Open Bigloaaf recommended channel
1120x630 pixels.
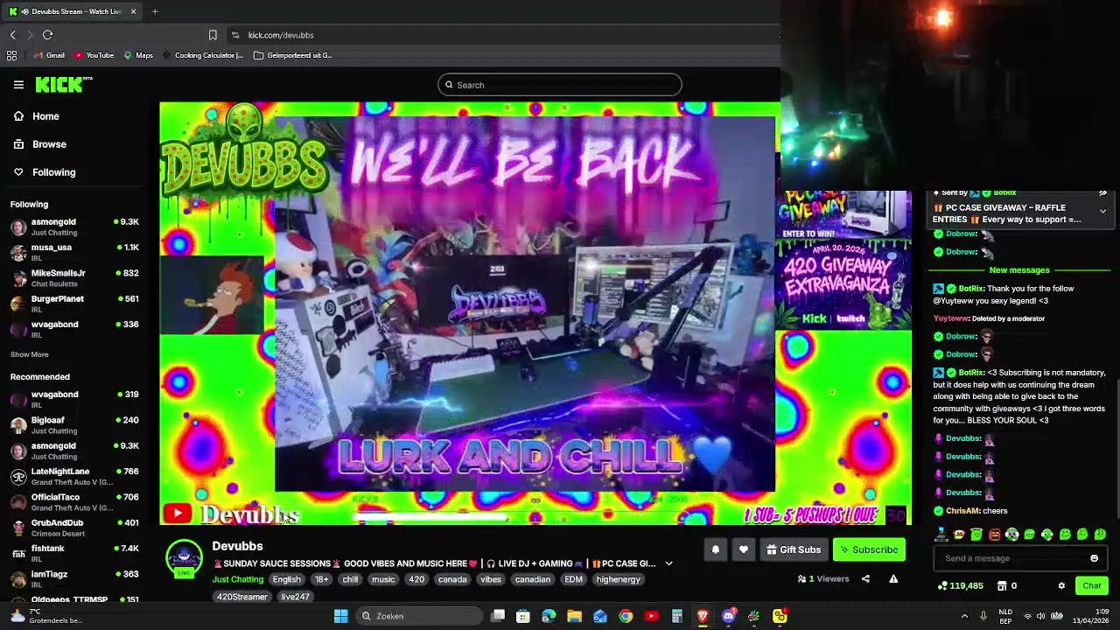[74, 424]
